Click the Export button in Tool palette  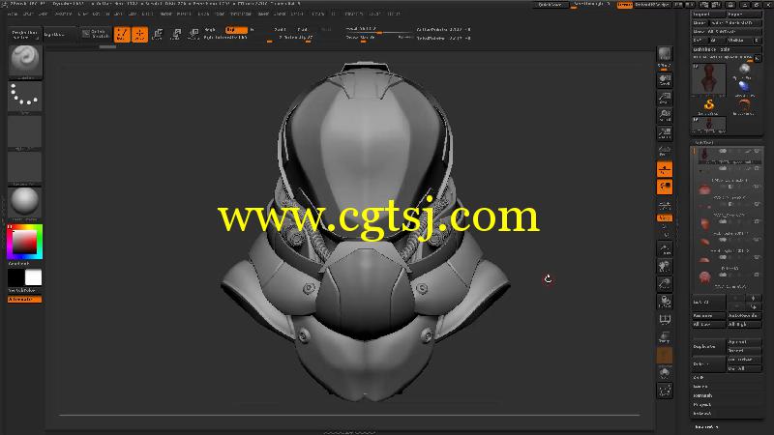click(744, 14)
